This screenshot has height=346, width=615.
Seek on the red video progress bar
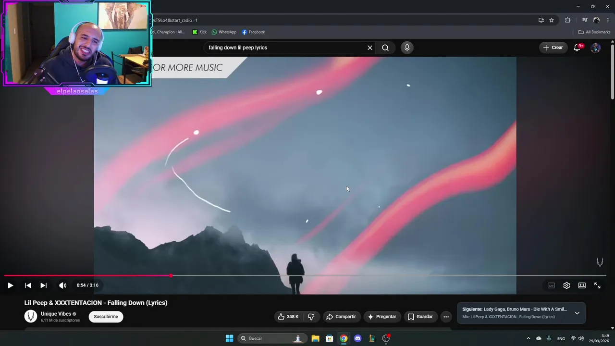(x=305, y=275)
